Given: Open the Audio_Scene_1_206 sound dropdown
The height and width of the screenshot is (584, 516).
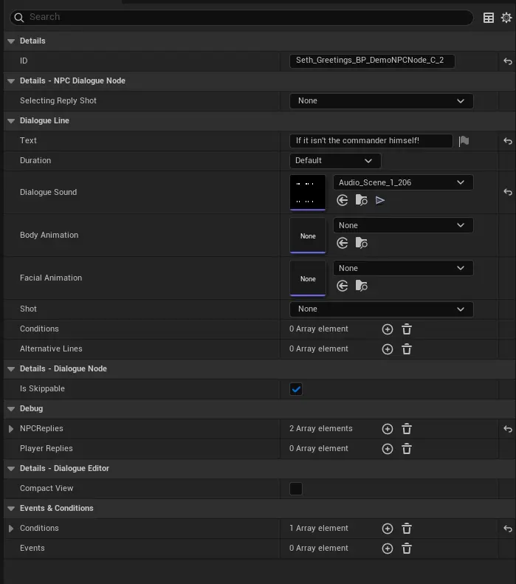Looking at the screenshot, I should pos(403,182).
